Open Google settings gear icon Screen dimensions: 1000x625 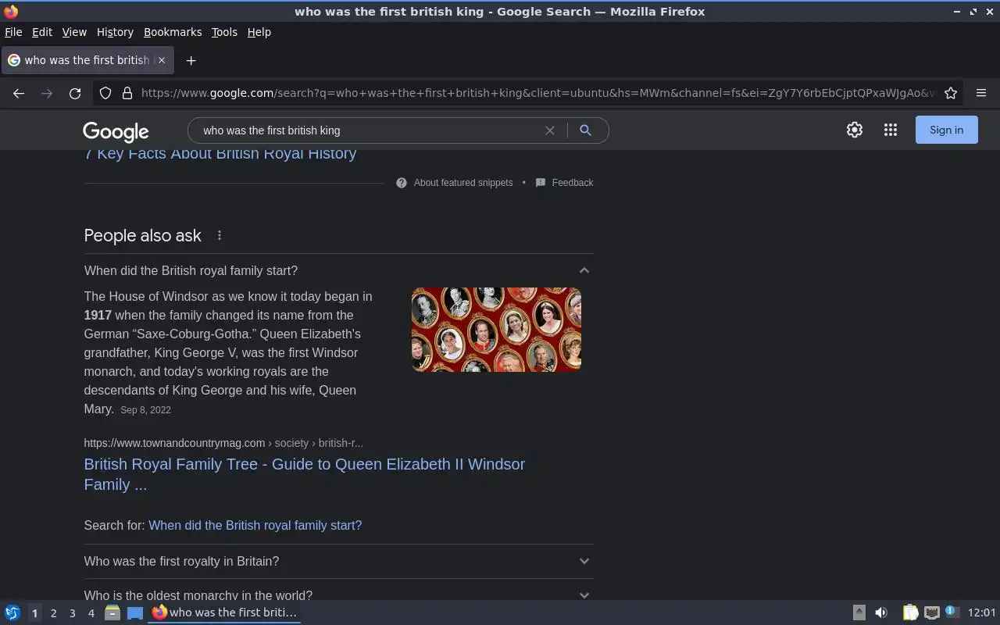[x=855, y=130]
